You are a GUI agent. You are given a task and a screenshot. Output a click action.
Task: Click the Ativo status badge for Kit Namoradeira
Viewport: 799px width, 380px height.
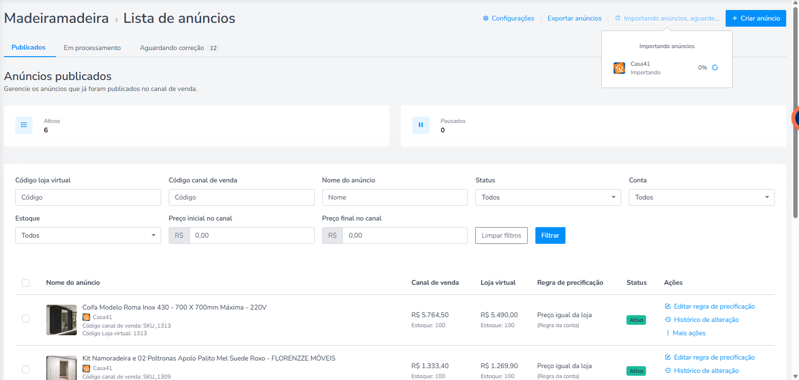[636, 371]
